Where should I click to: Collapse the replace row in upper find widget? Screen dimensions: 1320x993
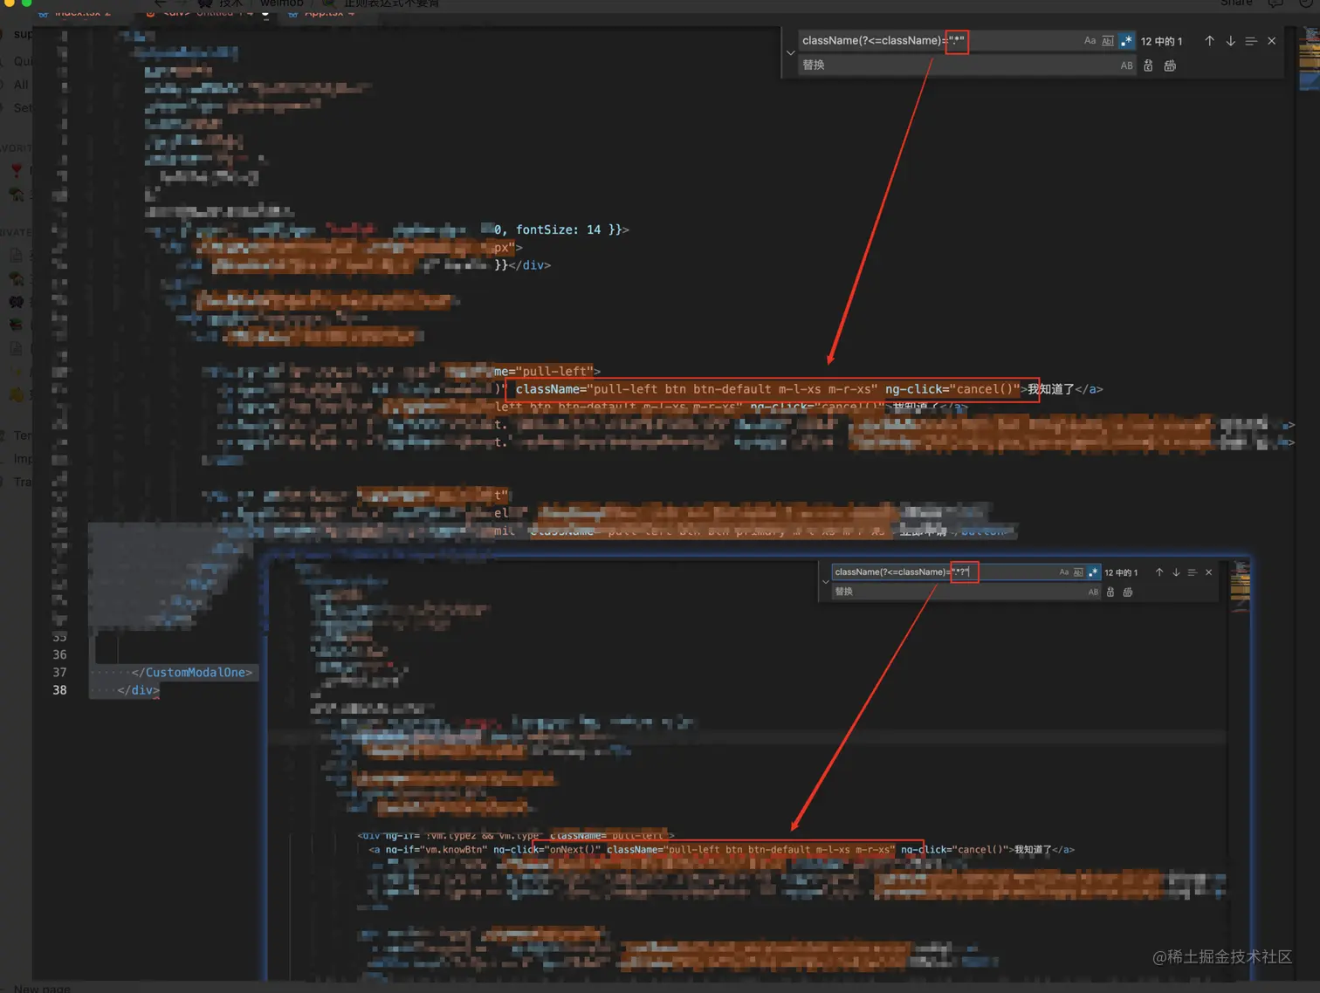pyautogui.click(x=790, y=52)
